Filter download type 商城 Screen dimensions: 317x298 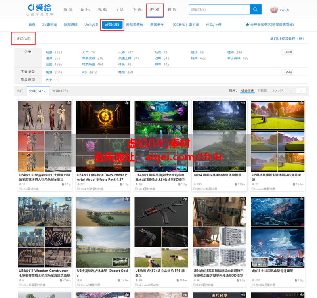tap(122, 72)
